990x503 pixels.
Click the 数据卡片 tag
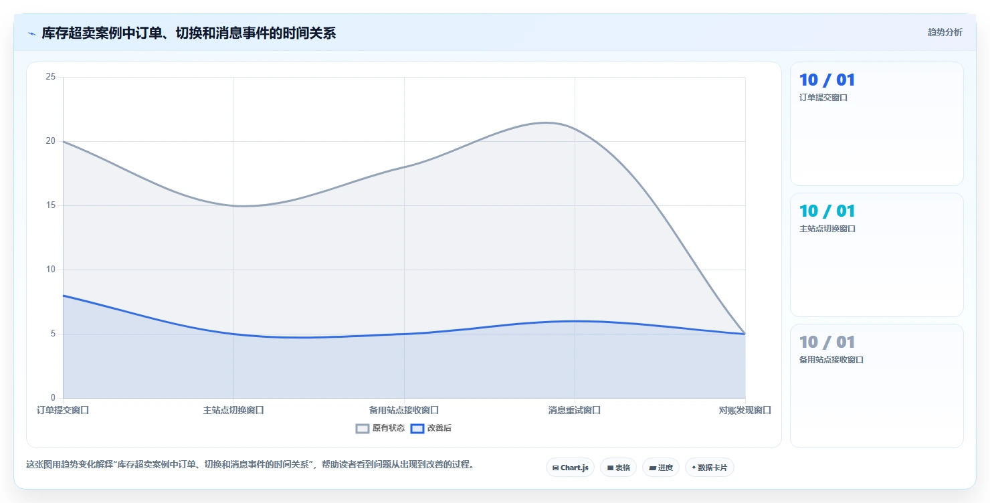point(709,468)
